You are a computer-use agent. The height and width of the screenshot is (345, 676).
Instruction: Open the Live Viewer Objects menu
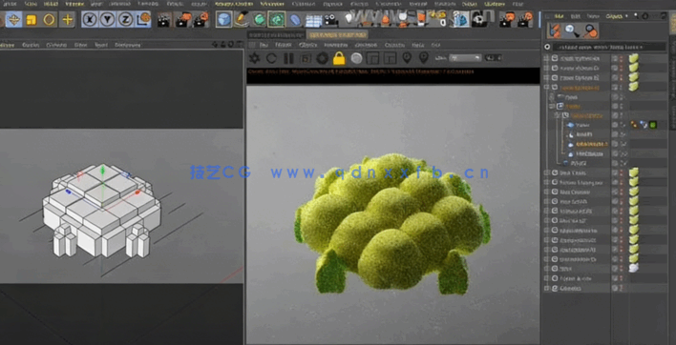point(307,45)
